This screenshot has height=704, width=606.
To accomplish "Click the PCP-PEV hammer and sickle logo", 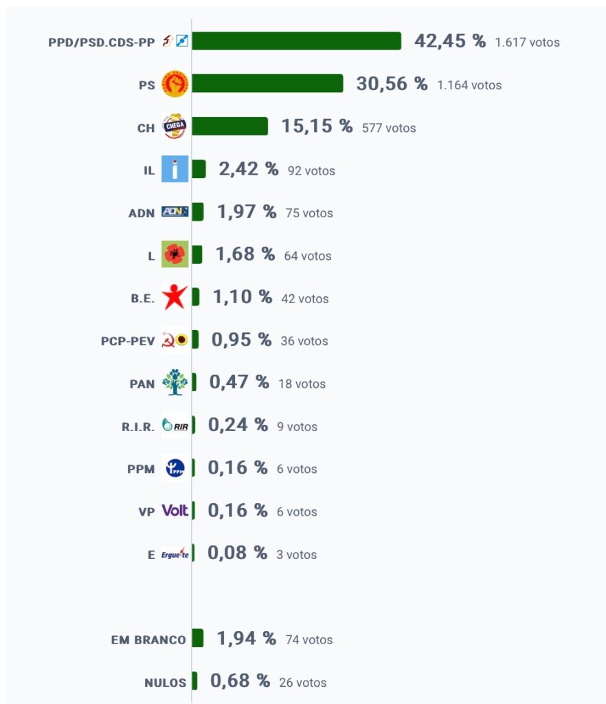I will click(x=175, y=340).
